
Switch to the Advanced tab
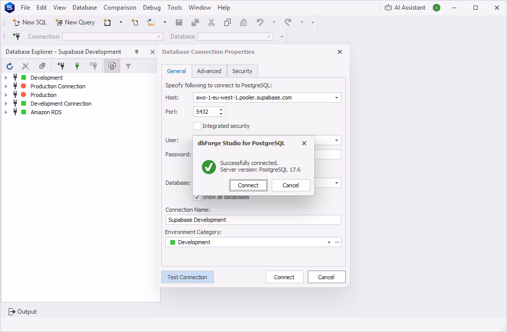coord(209,71)
